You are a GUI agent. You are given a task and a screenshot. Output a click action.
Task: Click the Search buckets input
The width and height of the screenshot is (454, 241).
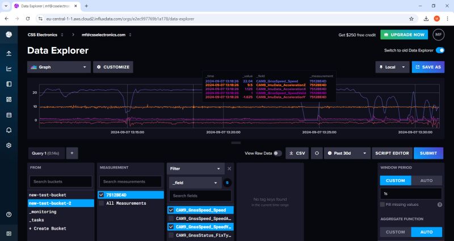pyautogui.click(x=61, y=181)
